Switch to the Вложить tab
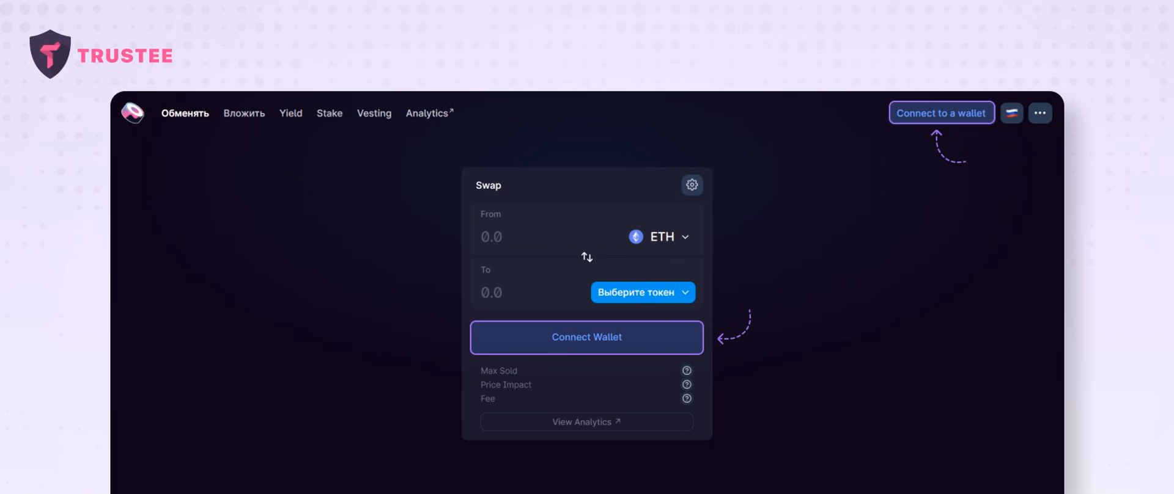This screenshot has width=1174, height=494. [x=244, y=114]
